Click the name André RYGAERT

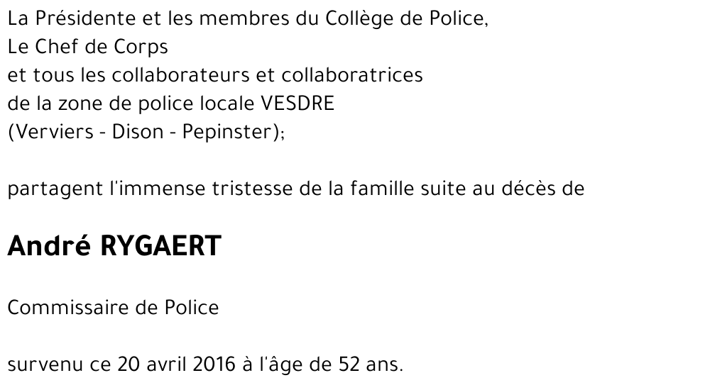(114, 246)
